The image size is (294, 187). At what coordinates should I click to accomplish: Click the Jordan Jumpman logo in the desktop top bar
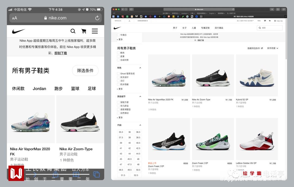pyautogui.click(x=129, y=21)
